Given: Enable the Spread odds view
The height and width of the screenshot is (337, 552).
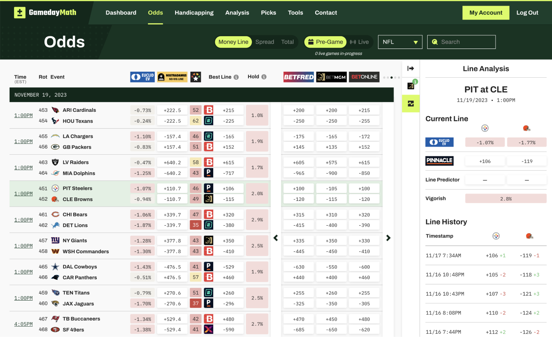Looking at the screenshot, I should click(265, 42).
